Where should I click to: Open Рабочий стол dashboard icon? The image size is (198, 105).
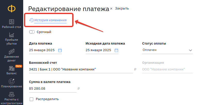click(12, 22)
